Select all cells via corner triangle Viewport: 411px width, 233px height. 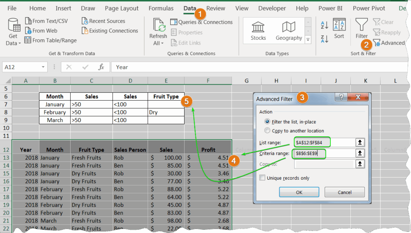(x=8, y=81)
